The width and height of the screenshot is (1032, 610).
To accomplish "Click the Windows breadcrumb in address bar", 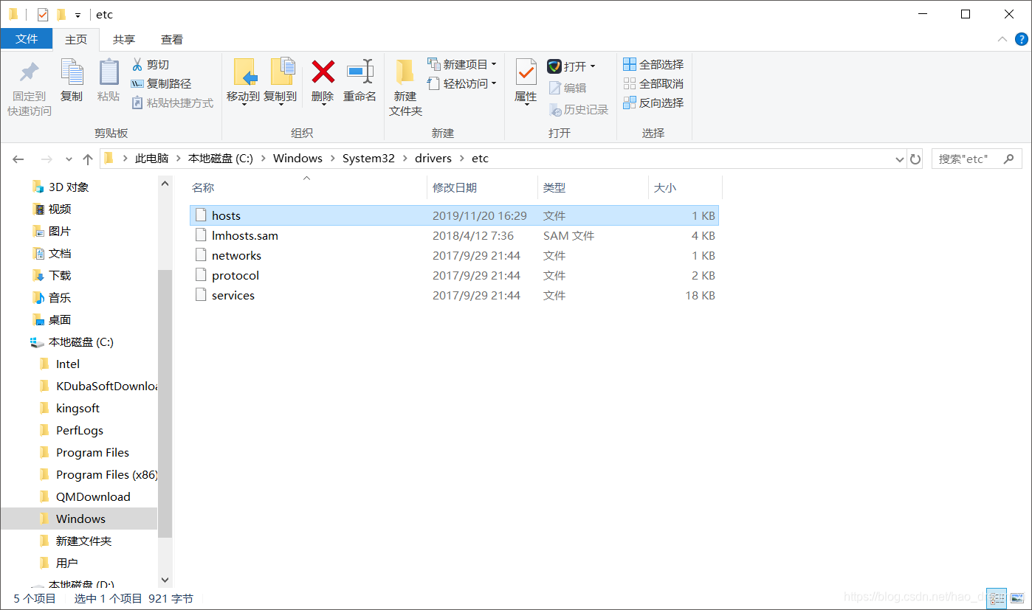I will click(297, 159).
